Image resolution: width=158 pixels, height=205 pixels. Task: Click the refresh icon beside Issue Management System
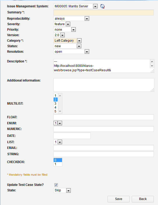(103, 6)
